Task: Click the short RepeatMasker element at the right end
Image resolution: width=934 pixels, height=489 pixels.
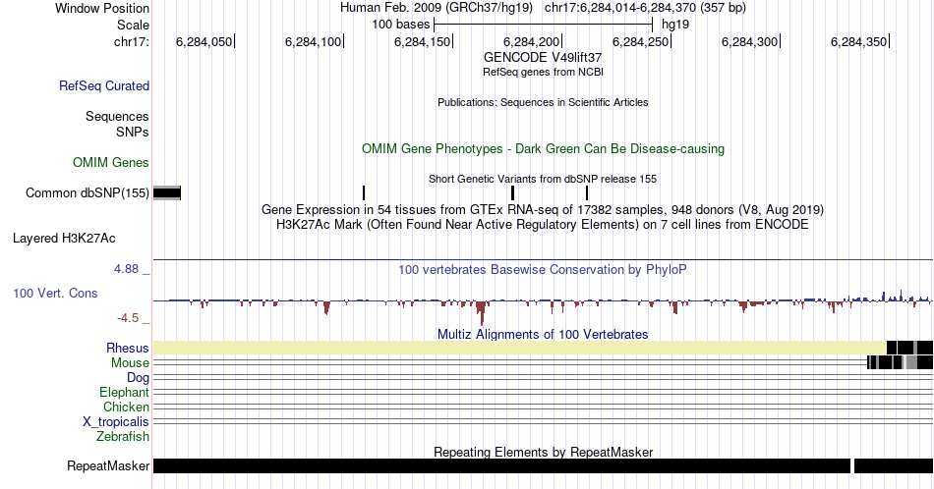Action: [x=894, y=465]
